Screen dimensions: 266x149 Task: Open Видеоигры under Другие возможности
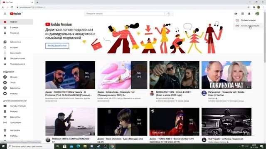[x=17, y=117]
